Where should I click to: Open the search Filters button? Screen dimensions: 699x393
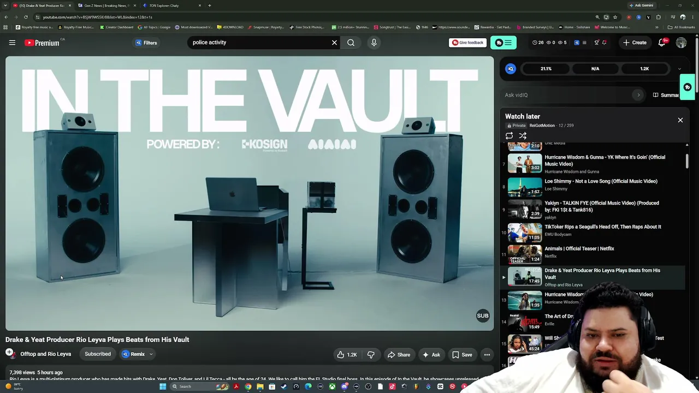[146, 43]
